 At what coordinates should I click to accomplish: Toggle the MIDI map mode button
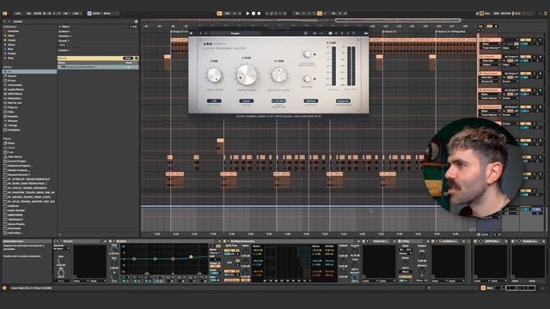click(497, 14)
